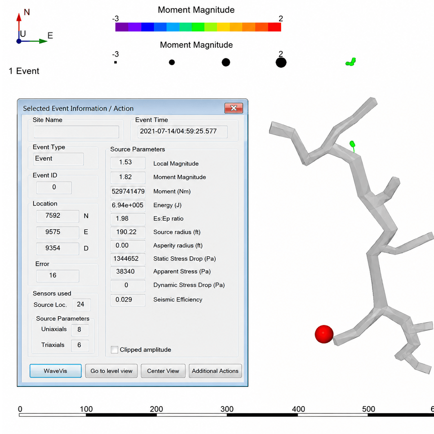
Task: Select the Dynamic Stress Drop value 0
Action: (128, 285)
